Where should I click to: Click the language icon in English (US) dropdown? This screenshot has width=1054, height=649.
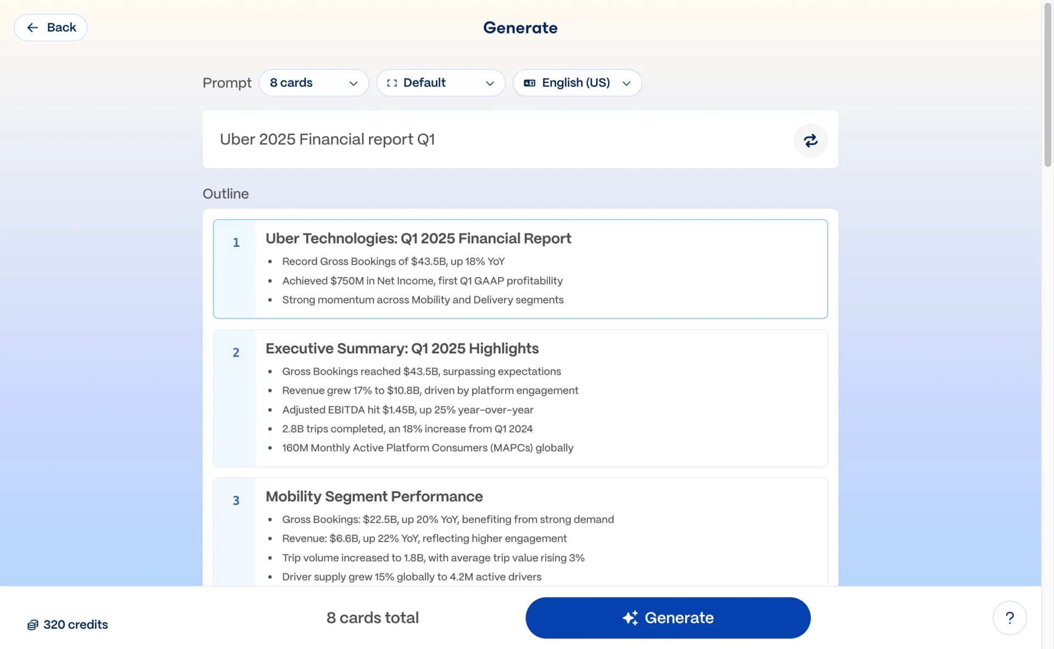529,83
